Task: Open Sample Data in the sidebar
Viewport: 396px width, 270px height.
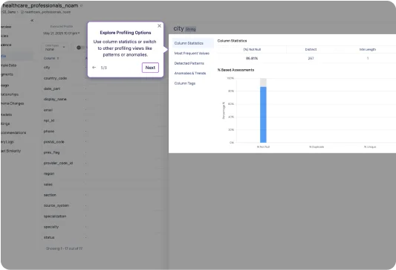Action: pyautogui.click(x=9, y=65)
